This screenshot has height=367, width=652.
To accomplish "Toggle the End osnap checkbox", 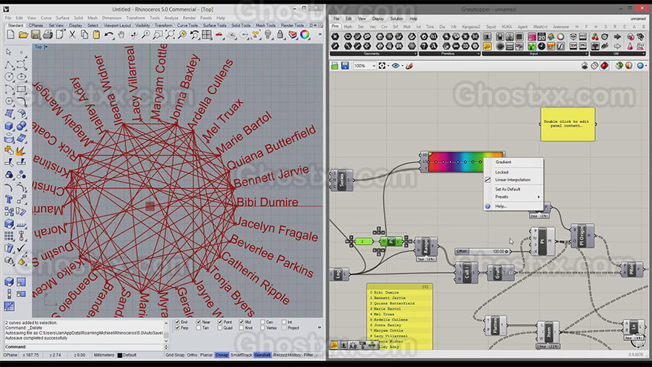I will (x=177, y=322).
